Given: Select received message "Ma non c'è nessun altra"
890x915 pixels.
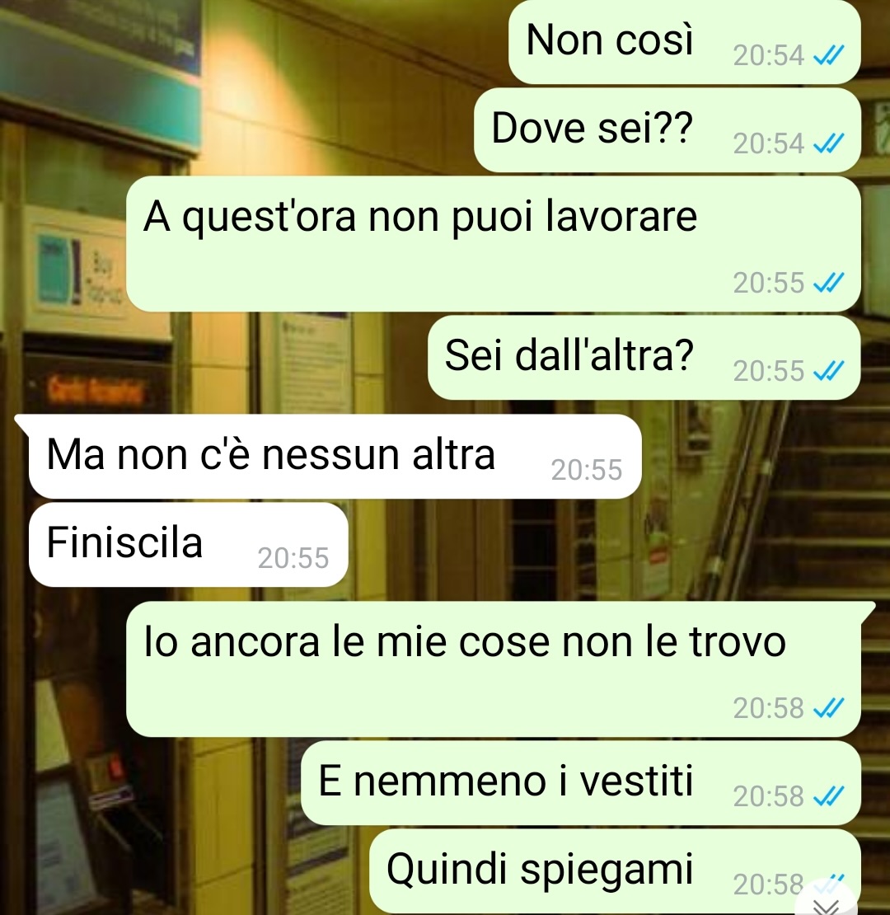Looking at the screenshot, I should 335,457.
